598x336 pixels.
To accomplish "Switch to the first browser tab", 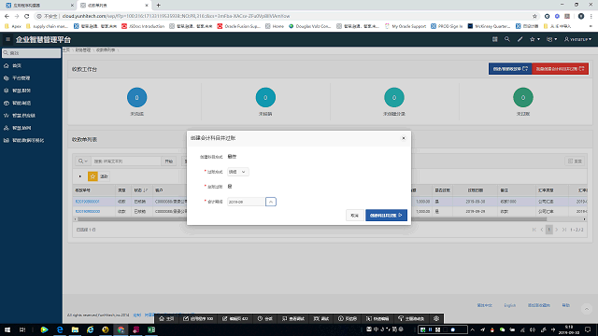I will pos(38,6).
